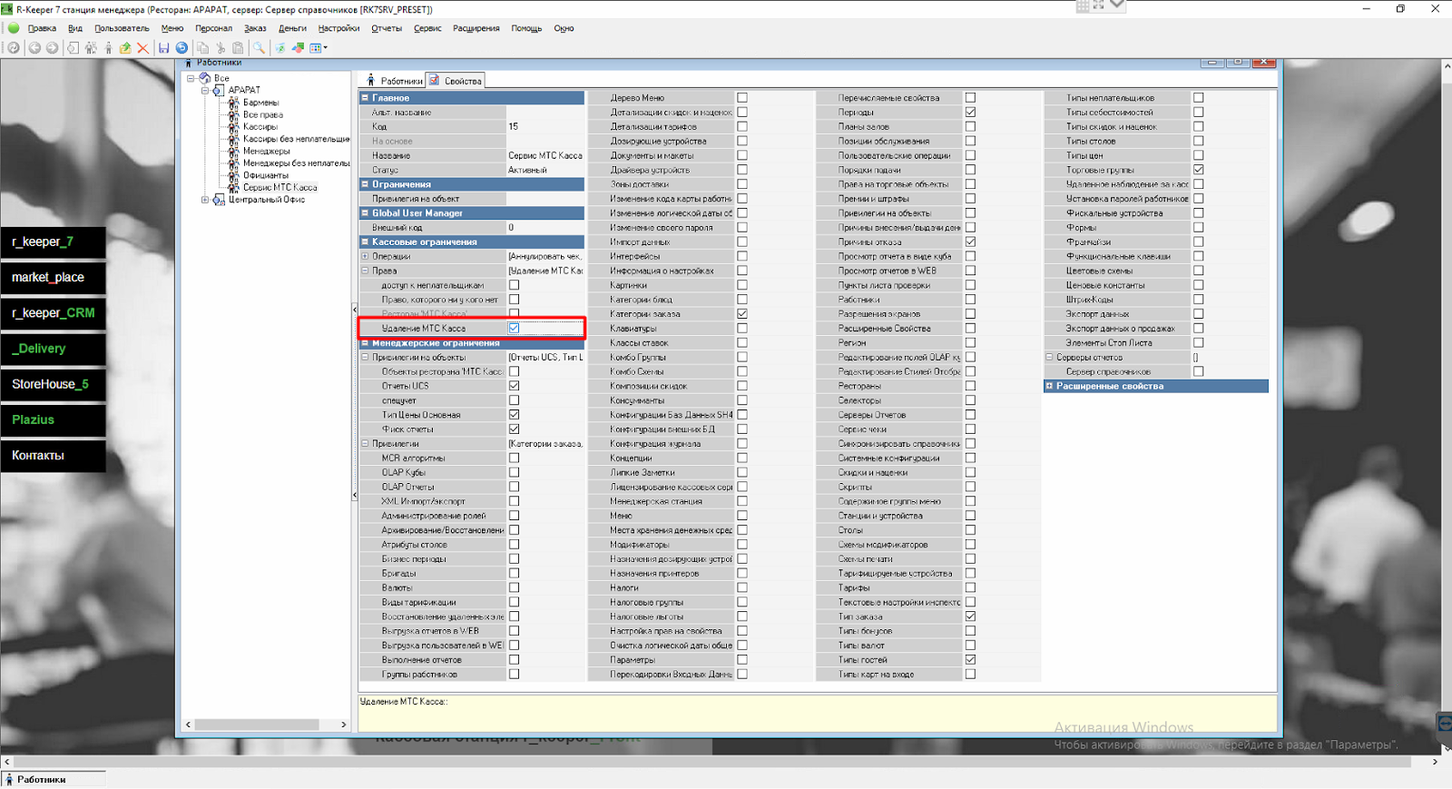Check the Дерево Меню checkbox
1452x789 pixels.
pos(742,97)
